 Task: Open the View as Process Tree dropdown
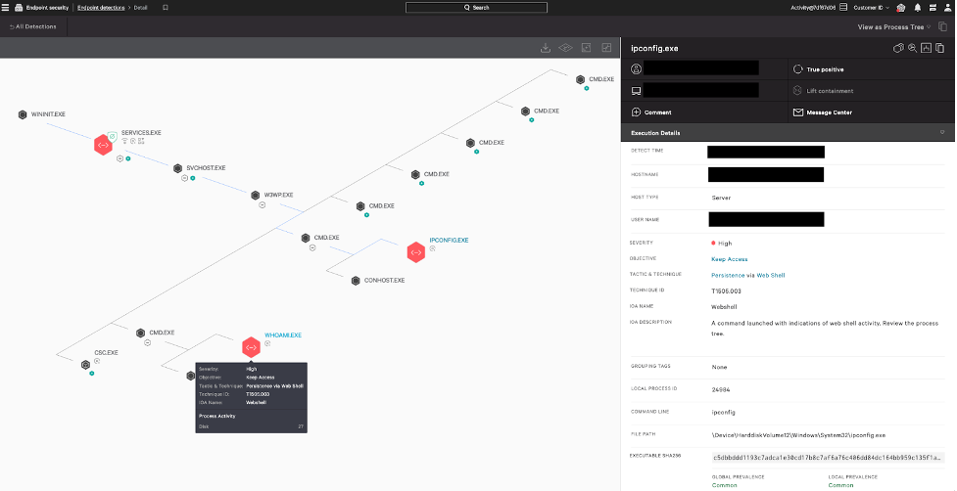coord(894,26)
